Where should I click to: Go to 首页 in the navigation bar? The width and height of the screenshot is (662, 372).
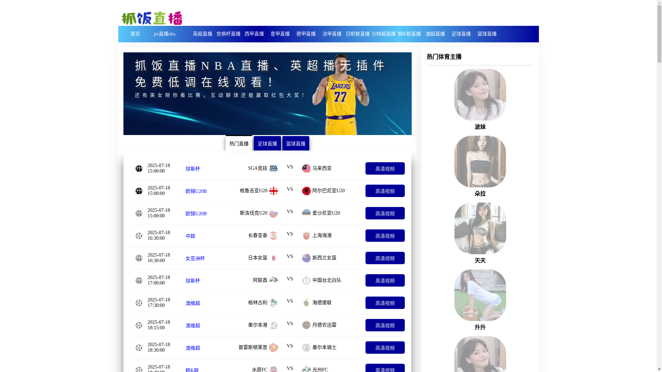[135, 34]
